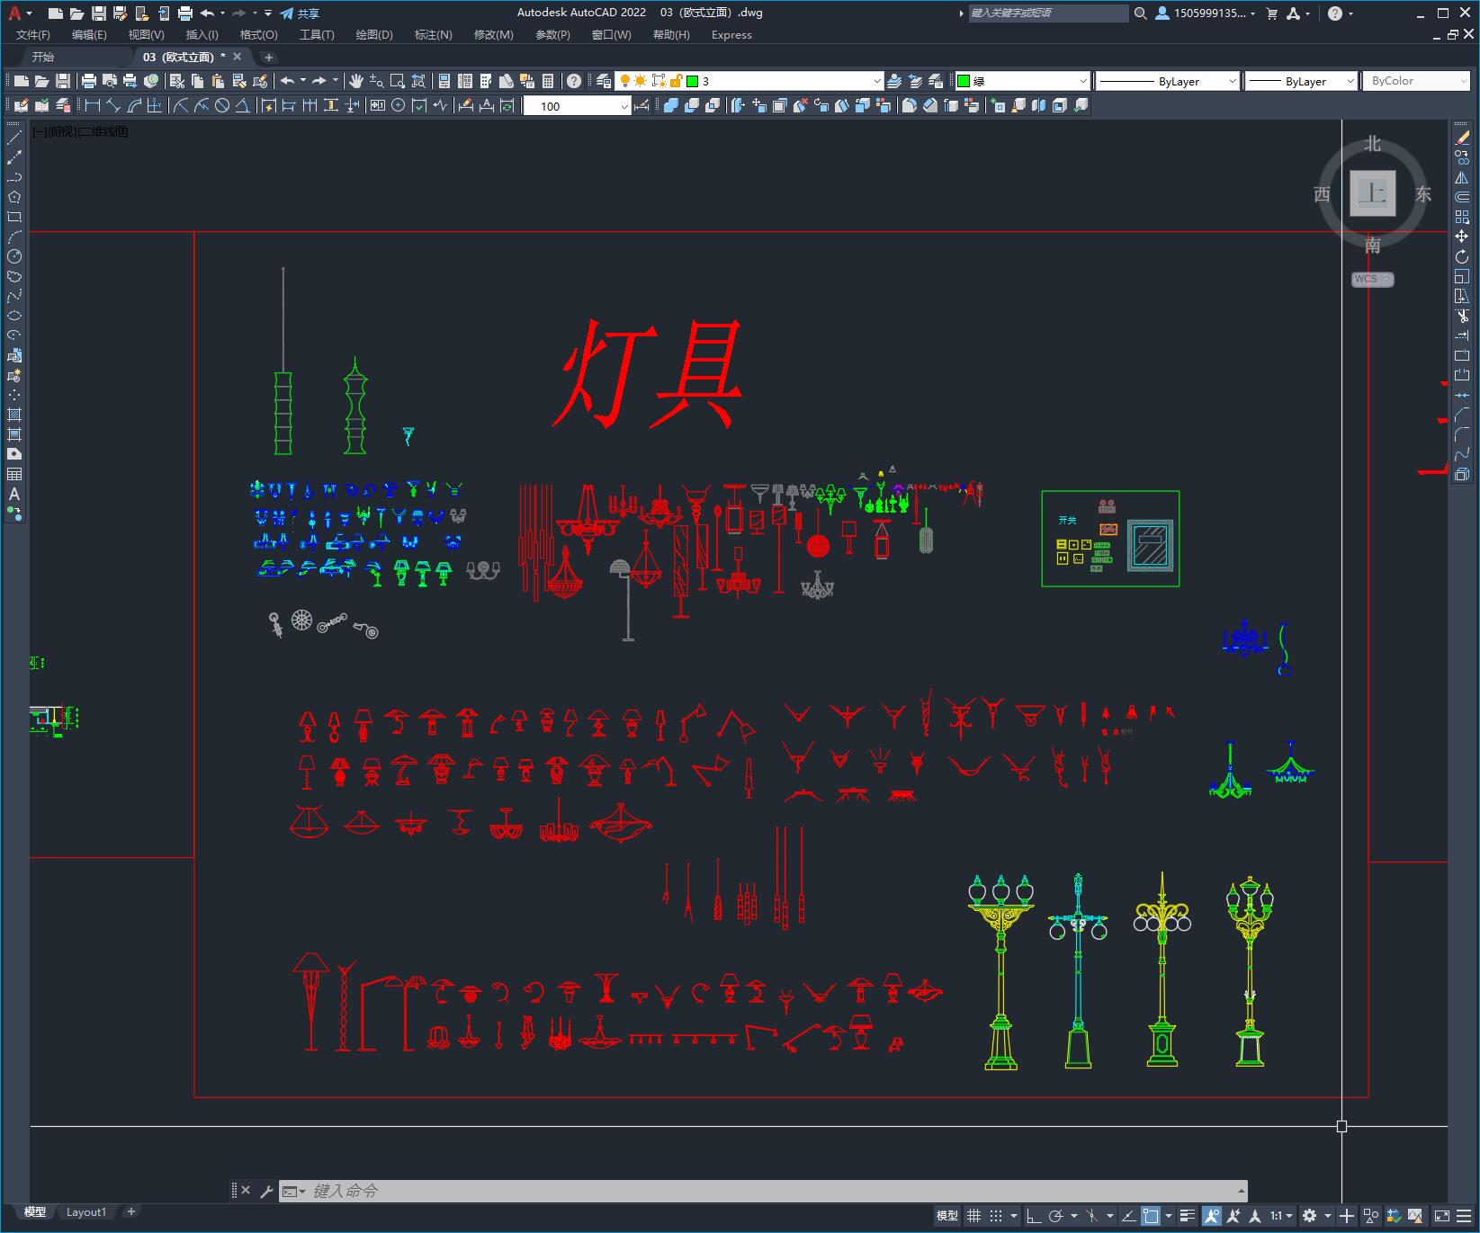Activate the Zoom Window tool
The width and height of the screenshot is (1480, 1233).
click(x=398, y=80)
